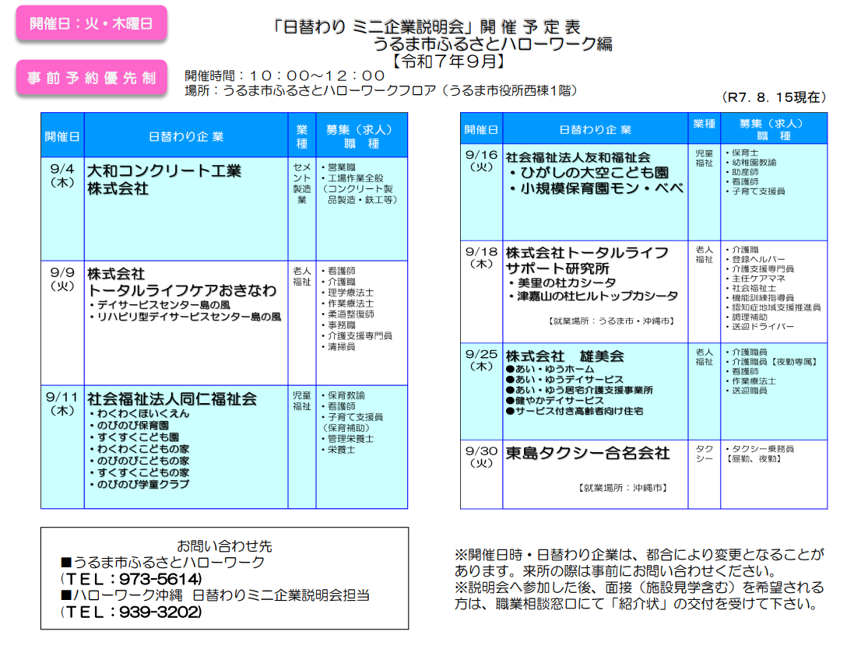Select 津嘉山の杜ヒルトップカシータ
The width and height of the screenshot is (861, 656).
point(593,296)
